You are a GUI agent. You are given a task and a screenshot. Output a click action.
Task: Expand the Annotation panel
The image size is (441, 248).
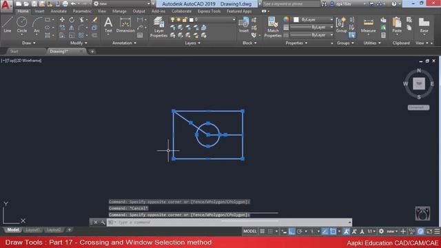point(124,43)
